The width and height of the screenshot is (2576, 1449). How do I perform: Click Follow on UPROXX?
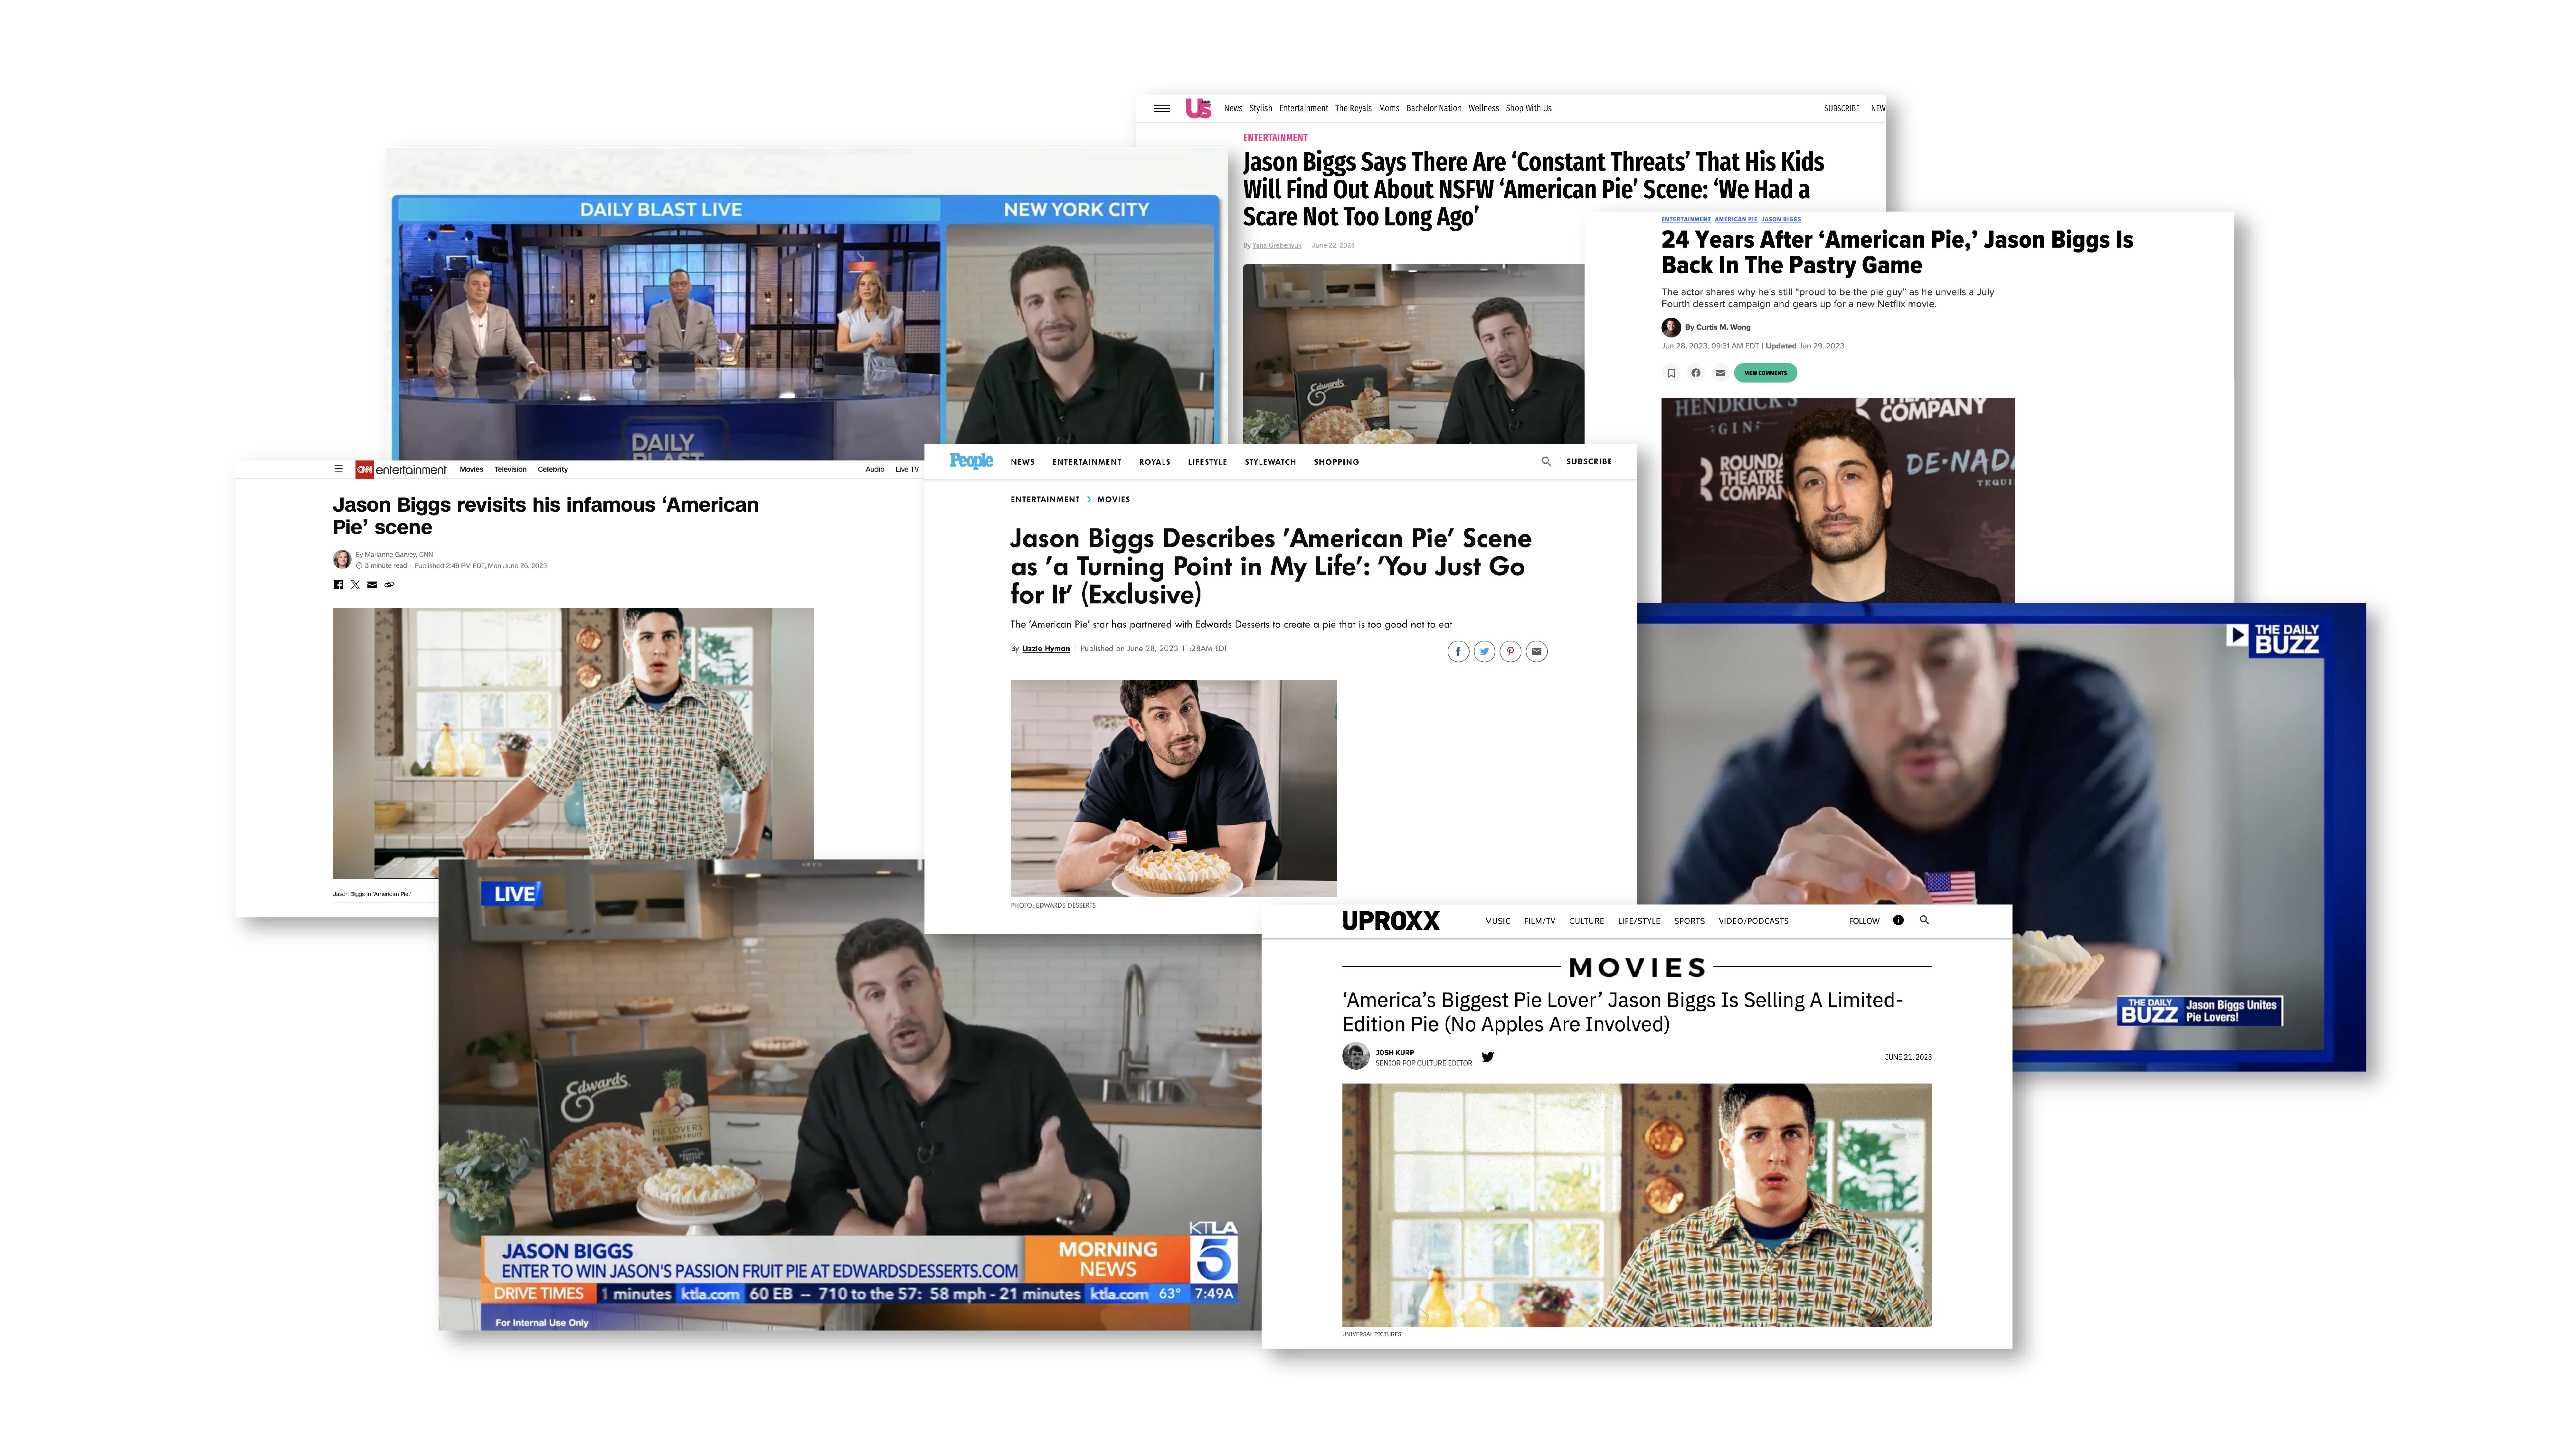tap(1864, 921)
